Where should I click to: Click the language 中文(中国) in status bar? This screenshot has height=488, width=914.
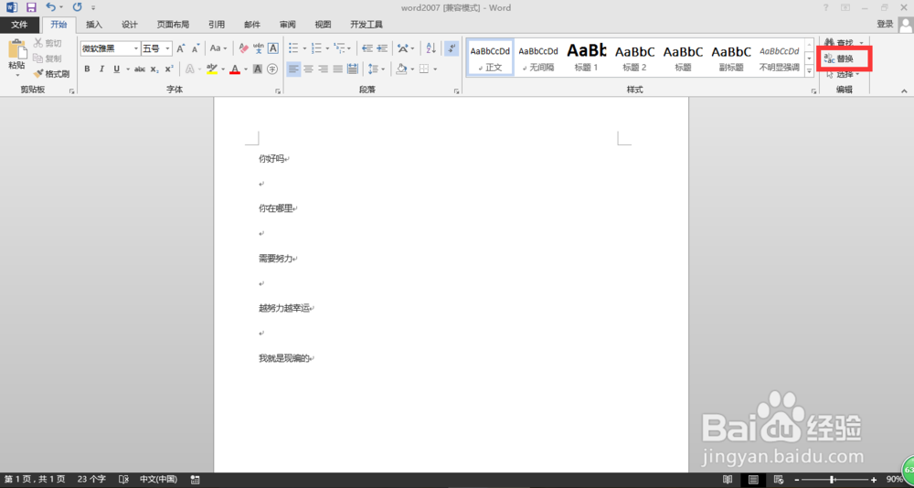click(158, 479)
